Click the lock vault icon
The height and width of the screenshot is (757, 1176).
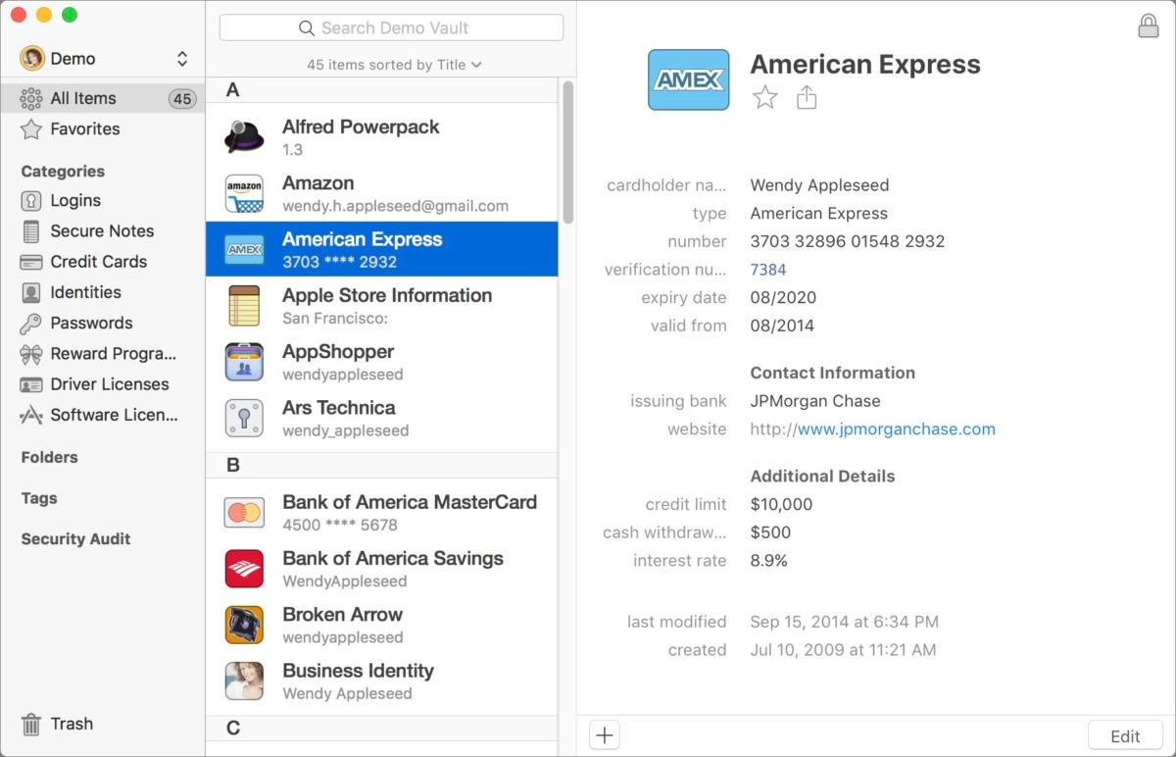(1148, 25)
